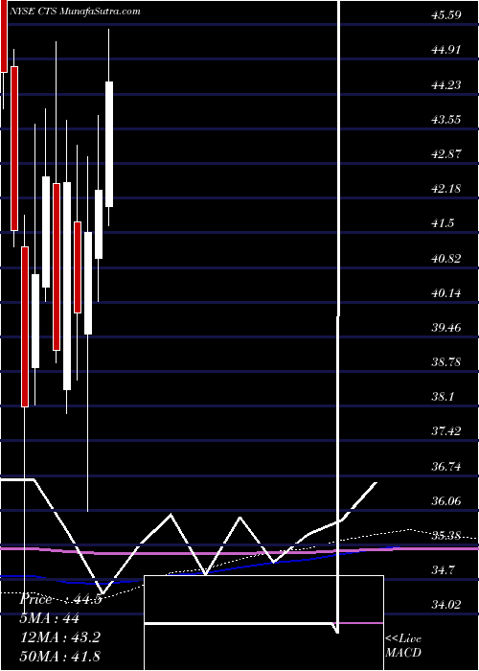Image resolution: width=479 pixels, height=671 pixels.
Task: Click the 44.23 price axis label
Action: coord(446,84)
